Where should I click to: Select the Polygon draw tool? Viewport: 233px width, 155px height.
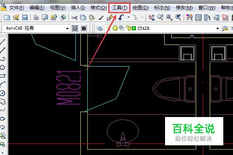click(x=3, y=67)
